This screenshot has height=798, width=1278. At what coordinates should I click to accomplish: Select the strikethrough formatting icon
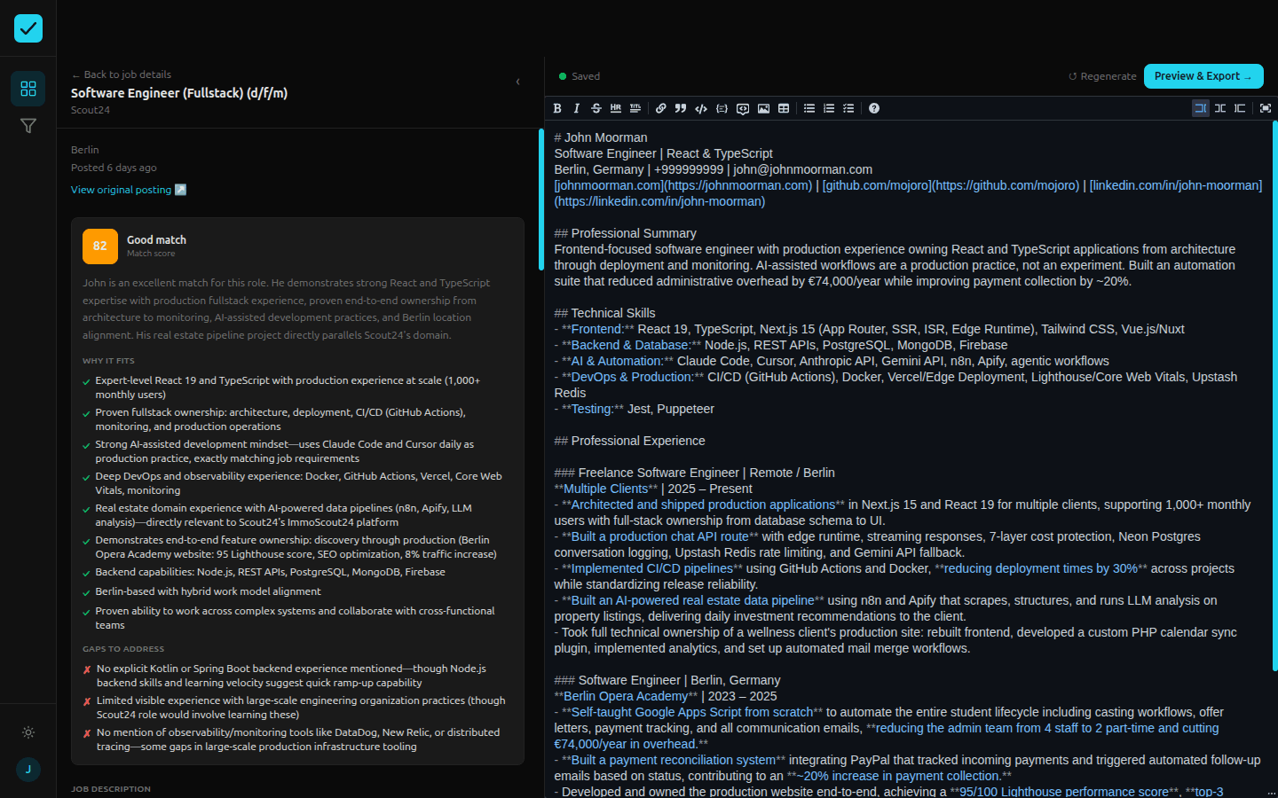click(596, 108)
